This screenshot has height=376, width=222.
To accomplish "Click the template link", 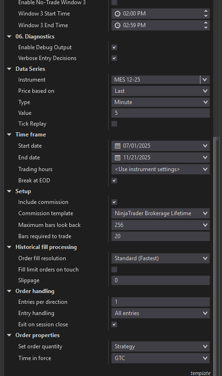I will point(200,373).
